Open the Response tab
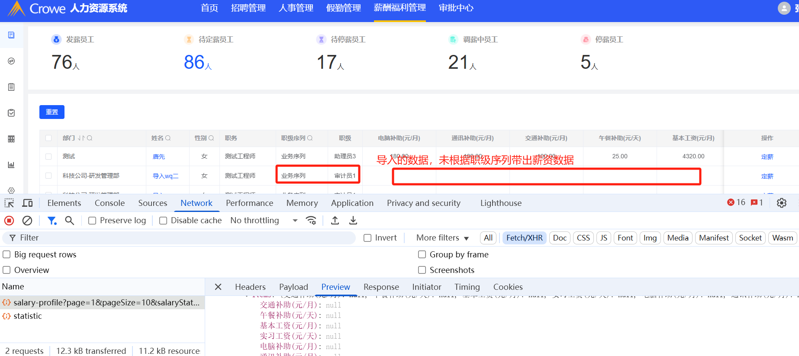The height and width of the screenshot is (356, 799). coord(381,287)
